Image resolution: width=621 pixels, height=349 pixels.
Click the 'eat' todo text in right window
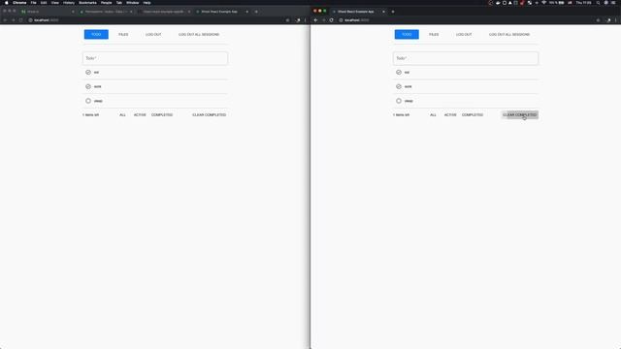coord(407,73)
